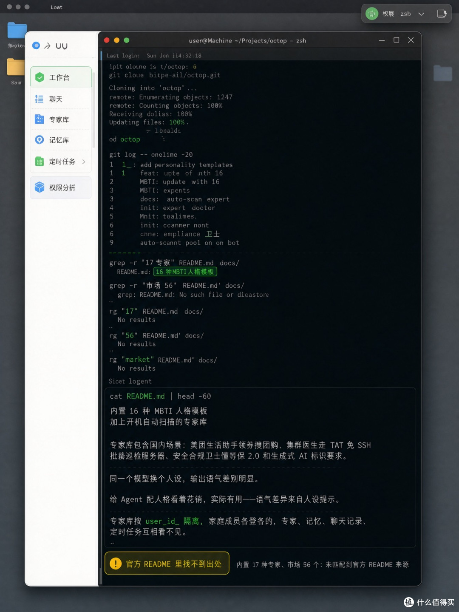
Task: Click the 'rg "market" README.md' command line
Action: point(163,360)
